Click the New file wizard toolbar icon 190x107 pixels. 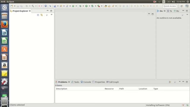[12, 6]
